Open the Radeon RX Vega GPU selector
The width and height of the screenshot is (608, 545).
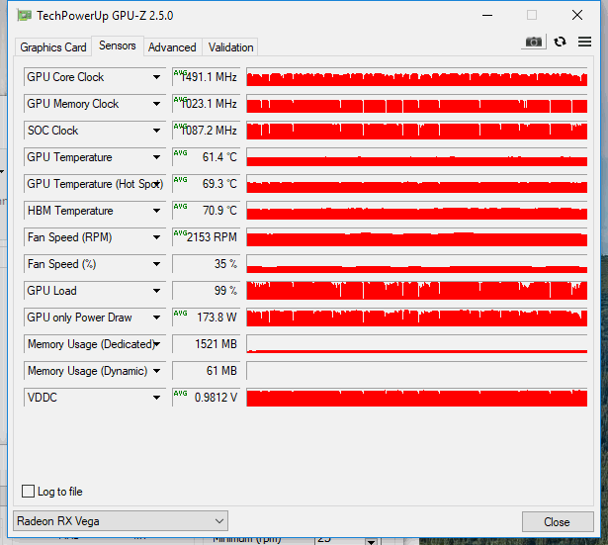click(x=121, y=521)
